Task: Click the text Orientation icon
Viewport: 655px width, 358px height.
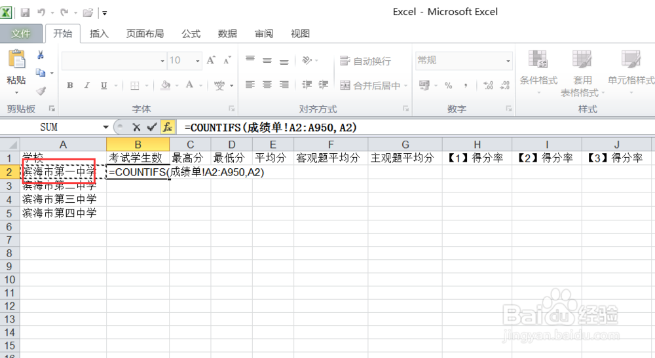Action: pyautogui.click(x=307, y=60)
